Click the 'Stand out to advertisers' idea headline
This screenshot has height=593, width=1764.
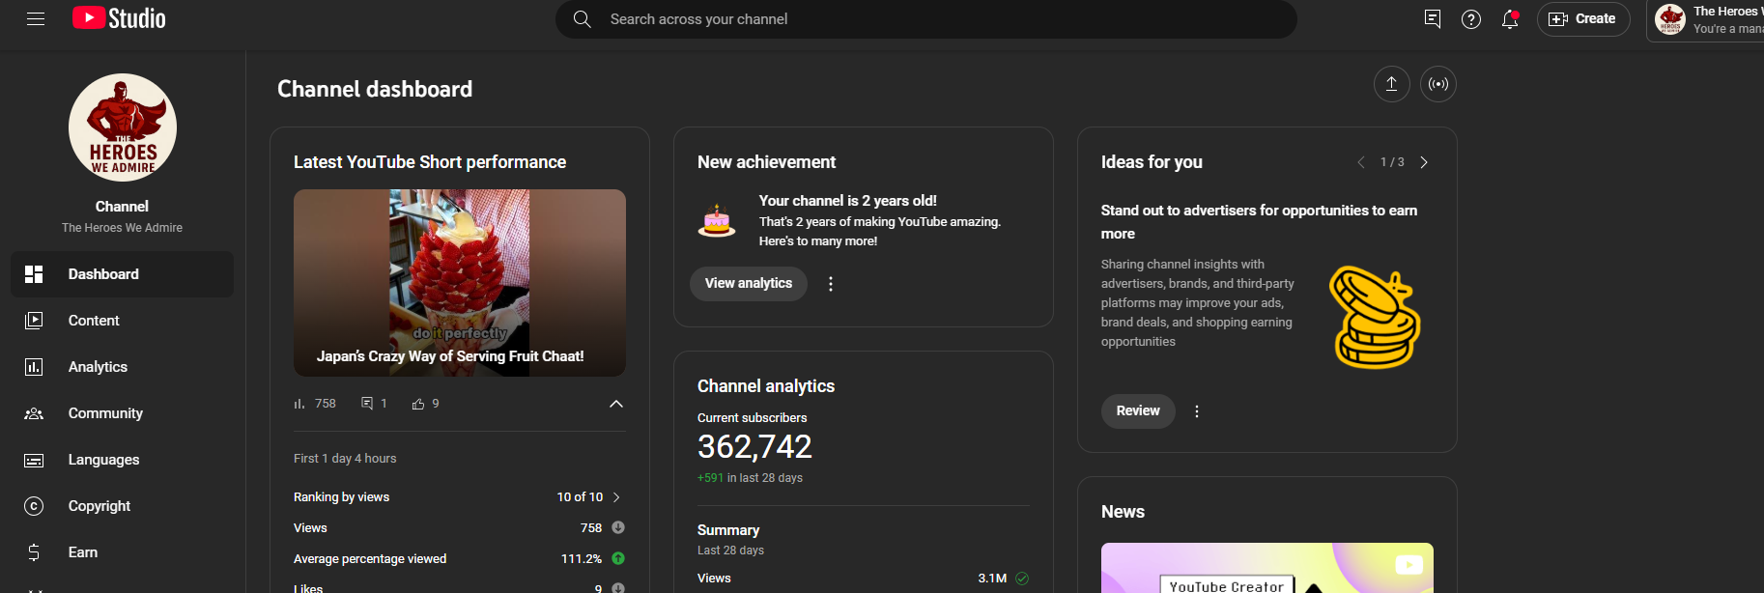click(1259, 222)
